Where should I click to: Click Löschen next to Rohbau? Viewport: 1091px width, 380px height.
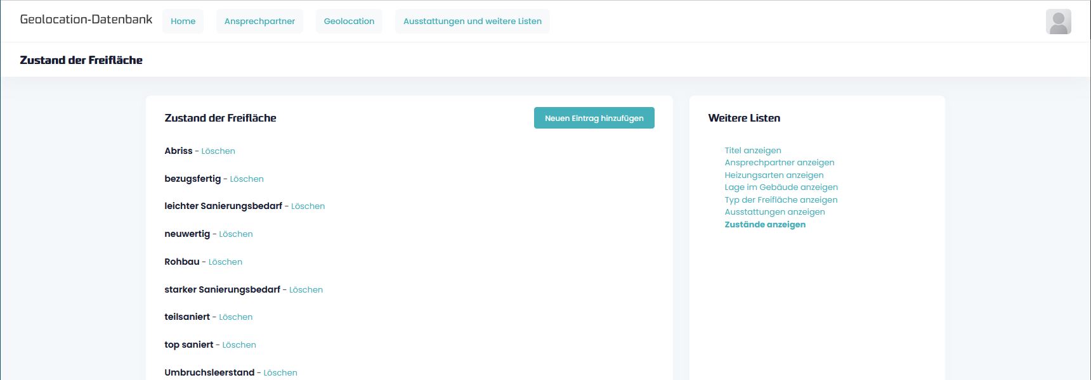coord(225,262)
